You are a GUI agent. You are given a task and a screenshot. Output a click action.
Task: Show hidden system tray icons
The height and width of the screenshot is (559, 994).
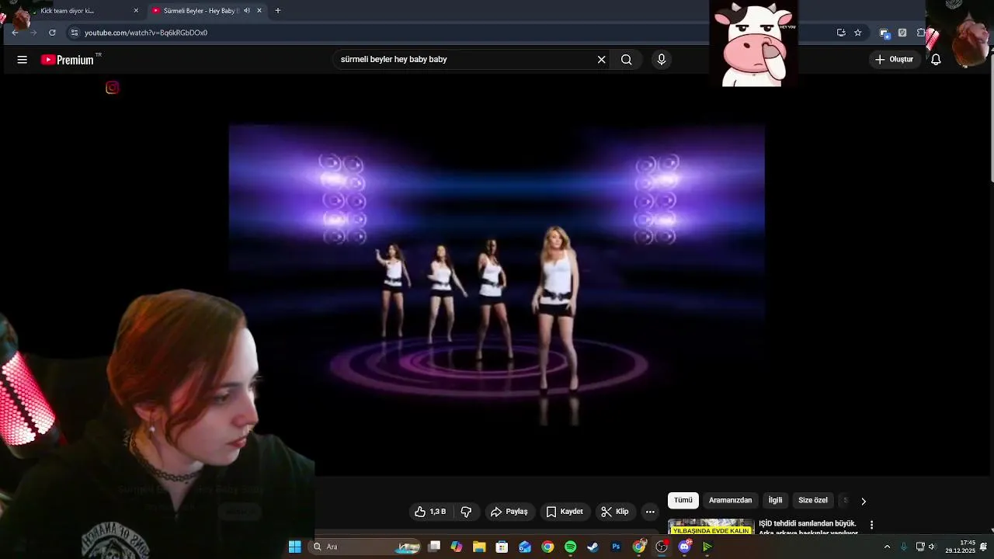pos(887,547)
